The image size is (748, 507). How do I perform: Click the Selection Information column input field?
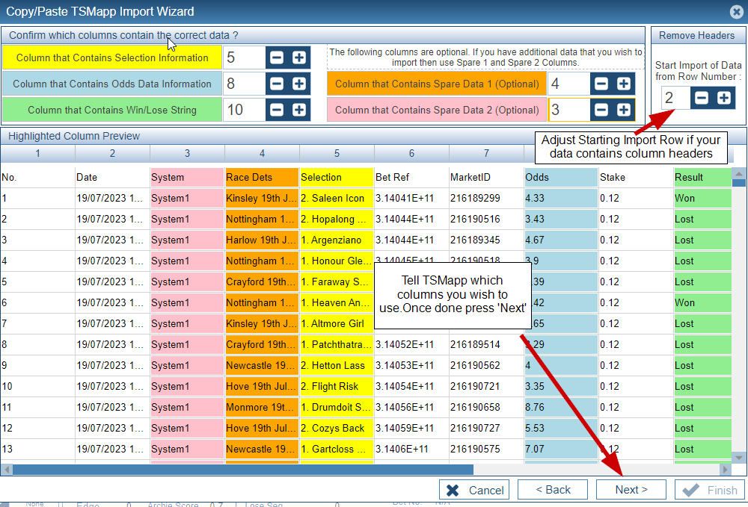coord(244,57)
